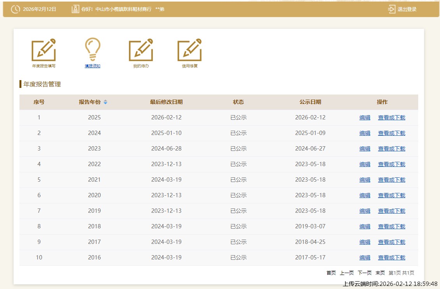Click the user avatar icon in header

(75, 9)
